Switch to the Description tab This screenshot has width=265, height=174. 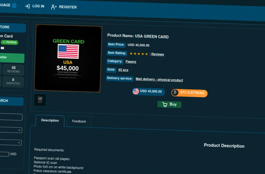[50, 120]
